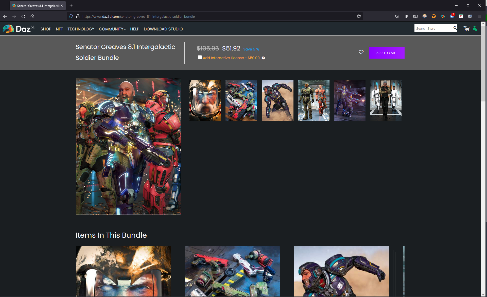Image resolution: width=487 pixels, height=297 pixels.
Task: Select the white uniform characters thumbnail
Action: [386, 101]
